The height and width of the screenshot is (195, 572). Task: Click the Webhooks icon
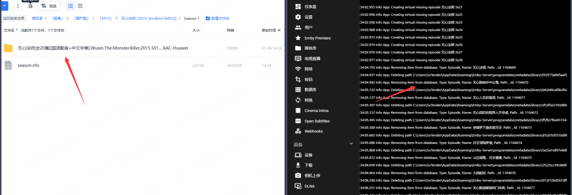point(298,131)
